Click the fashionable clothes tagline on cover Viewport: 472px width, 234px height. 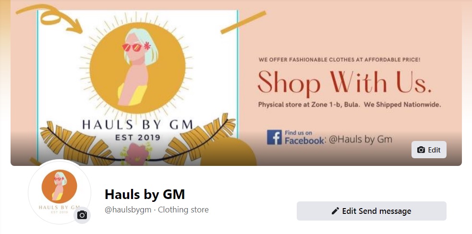point(339,60)
